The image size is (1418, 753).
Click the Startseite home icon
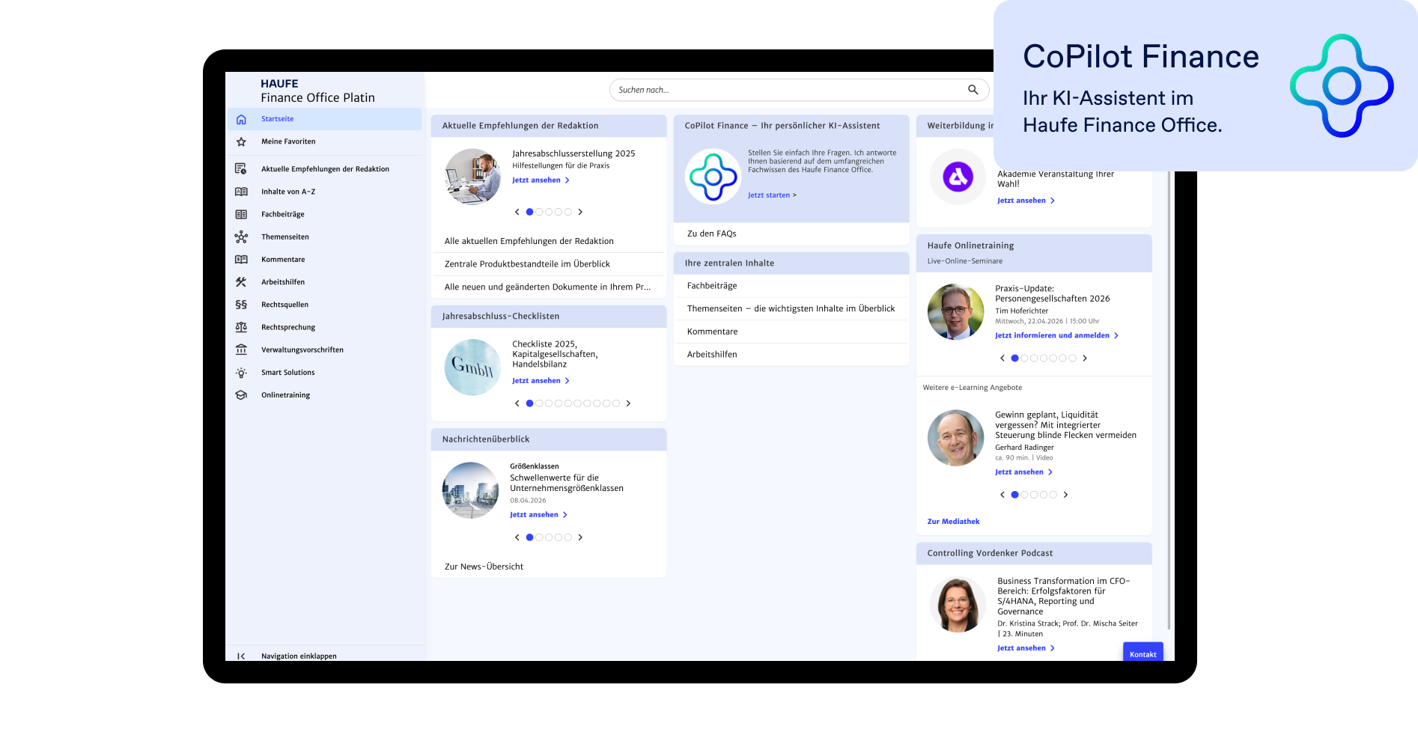[241, 119]
